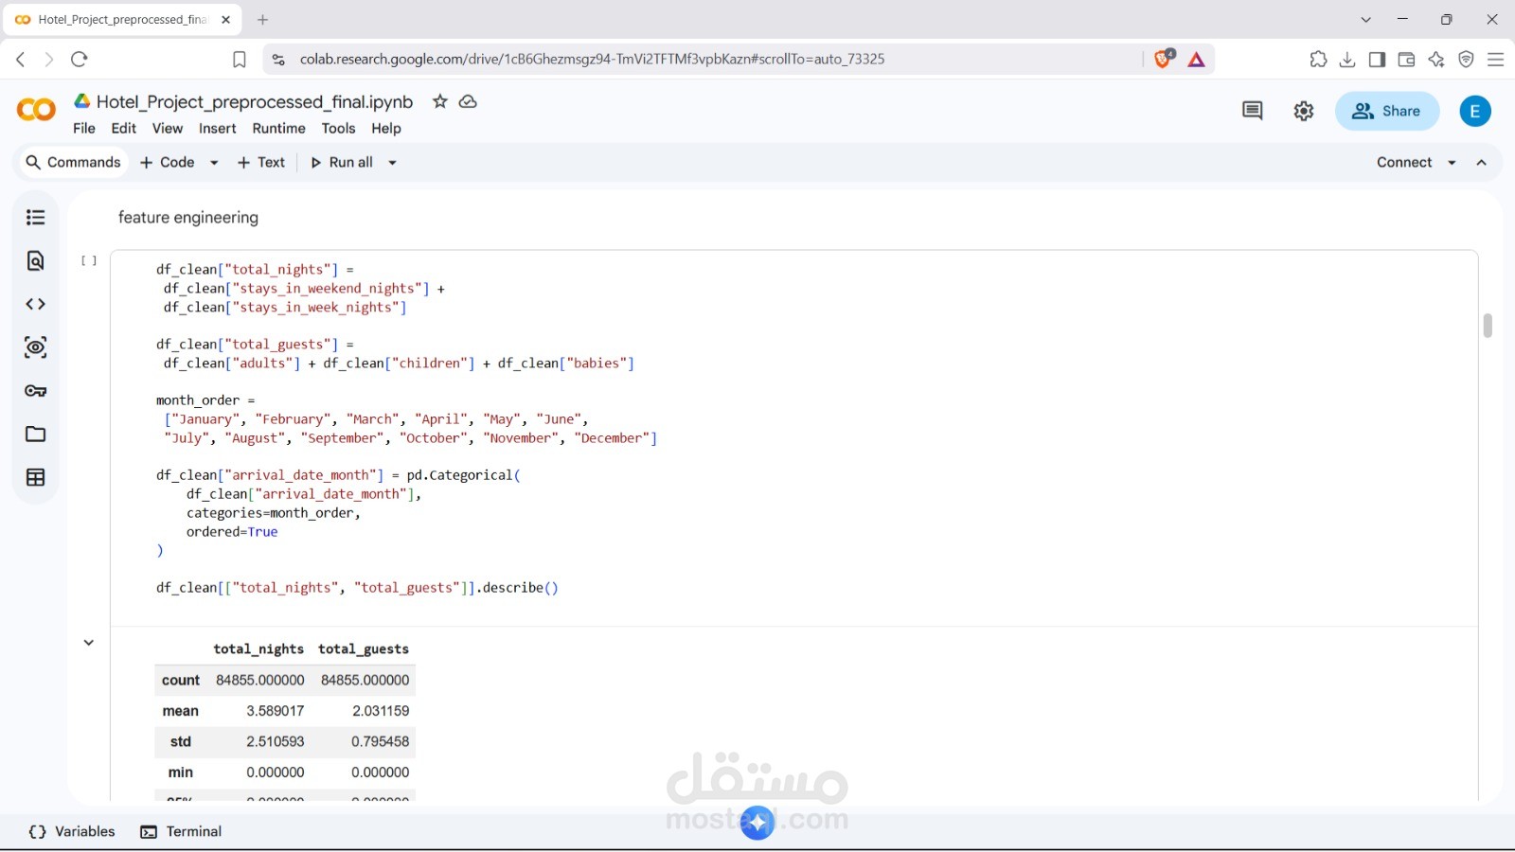Click notebook title Hotel_Project_preprocessed_final.ipynb

(x=255, y=102)
